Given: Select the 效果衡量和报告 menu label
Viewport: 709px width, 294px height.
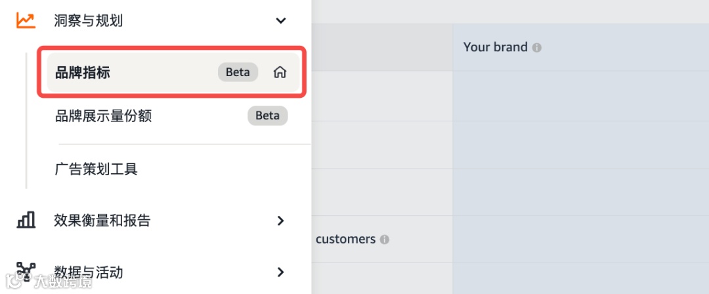Looking at the screenshot, I should coord(102,220).
